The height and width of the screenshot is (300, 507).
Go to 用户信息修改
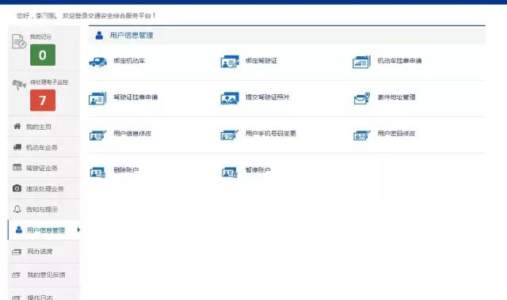tap(132, 133)
